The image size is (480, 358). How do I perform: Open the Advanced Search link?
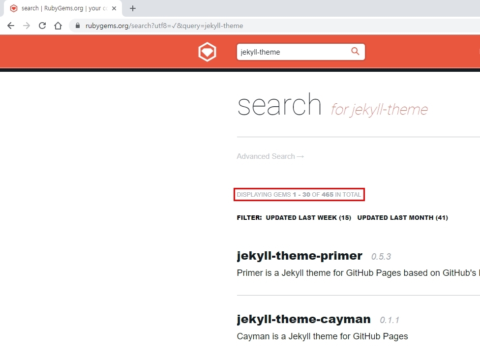[270, 156]
